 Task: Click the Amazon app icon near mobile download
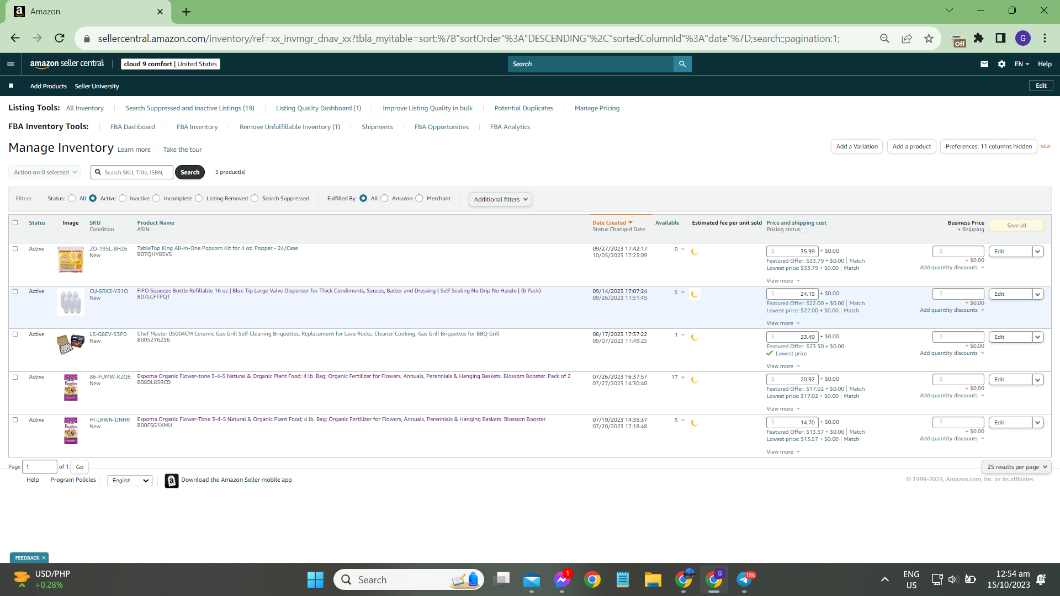(172, 481)
